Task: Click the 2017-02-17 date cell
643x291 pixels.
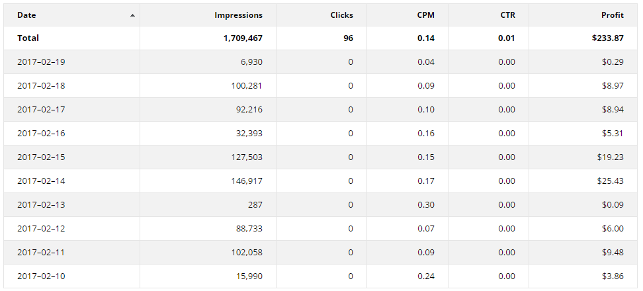Action: tap(41, 110)
